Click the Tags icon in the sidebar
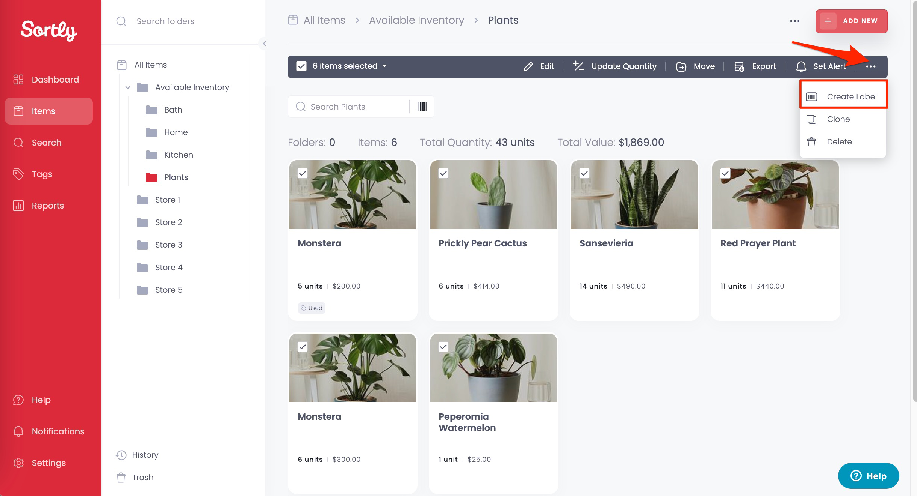Image resolution: width=917 pixels, height=496 pixels. (18, 174)
